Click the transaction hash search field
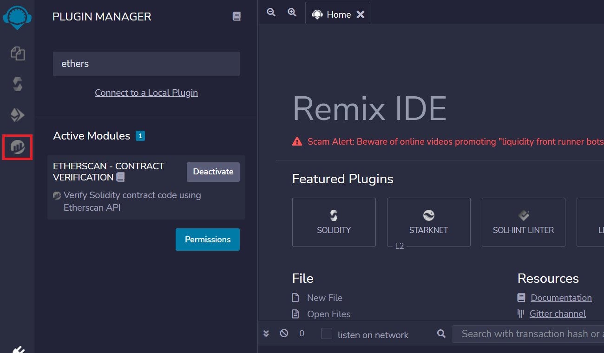This screenshot has height=353, width=604. coord(528,334)
